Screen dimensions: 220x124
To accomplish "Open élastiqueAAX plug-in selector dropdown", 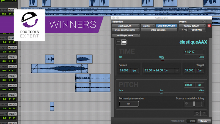I will pyautogui.click(x=126, y=26).
